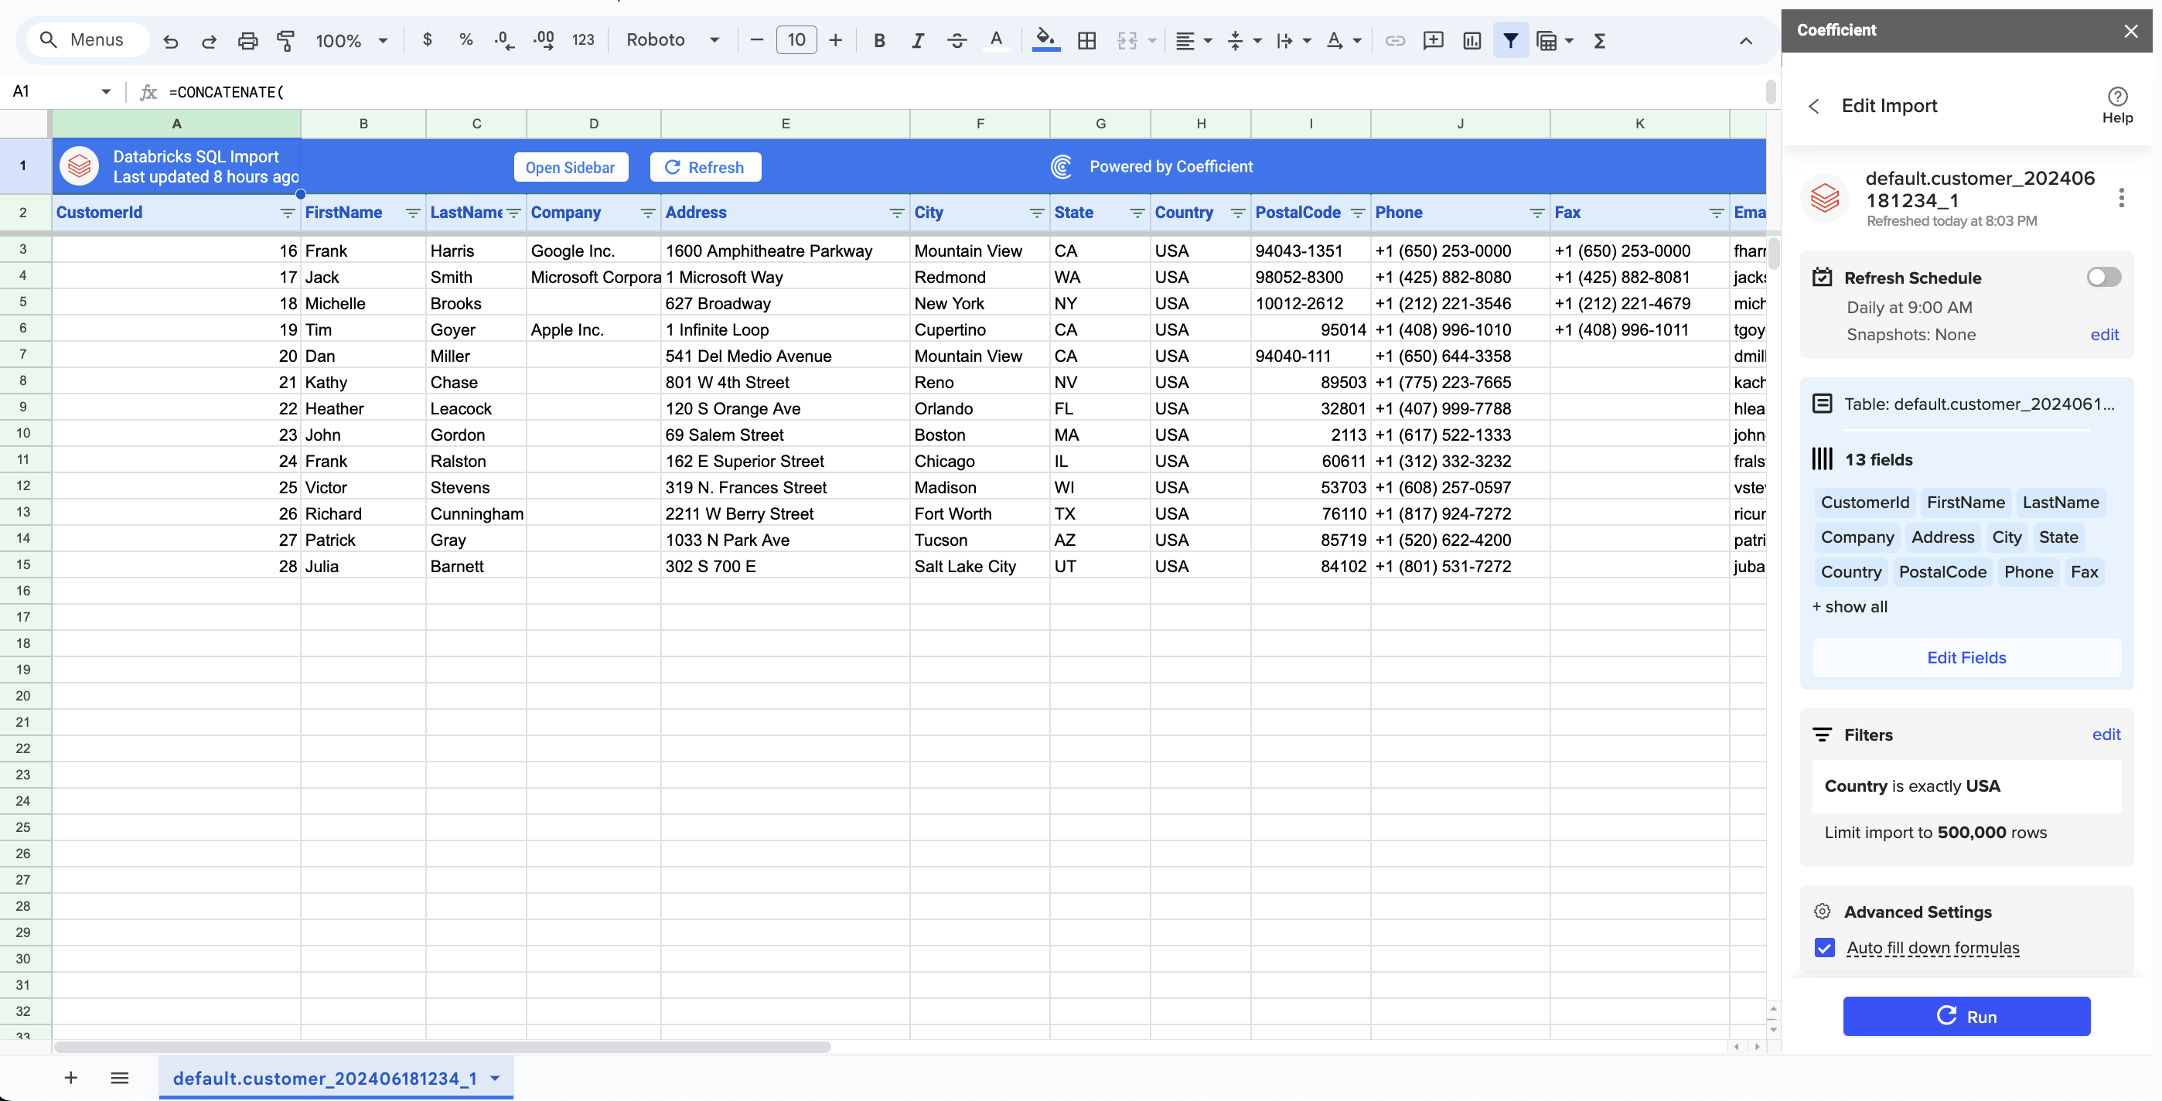Open fill color picker

point(1045,39)
